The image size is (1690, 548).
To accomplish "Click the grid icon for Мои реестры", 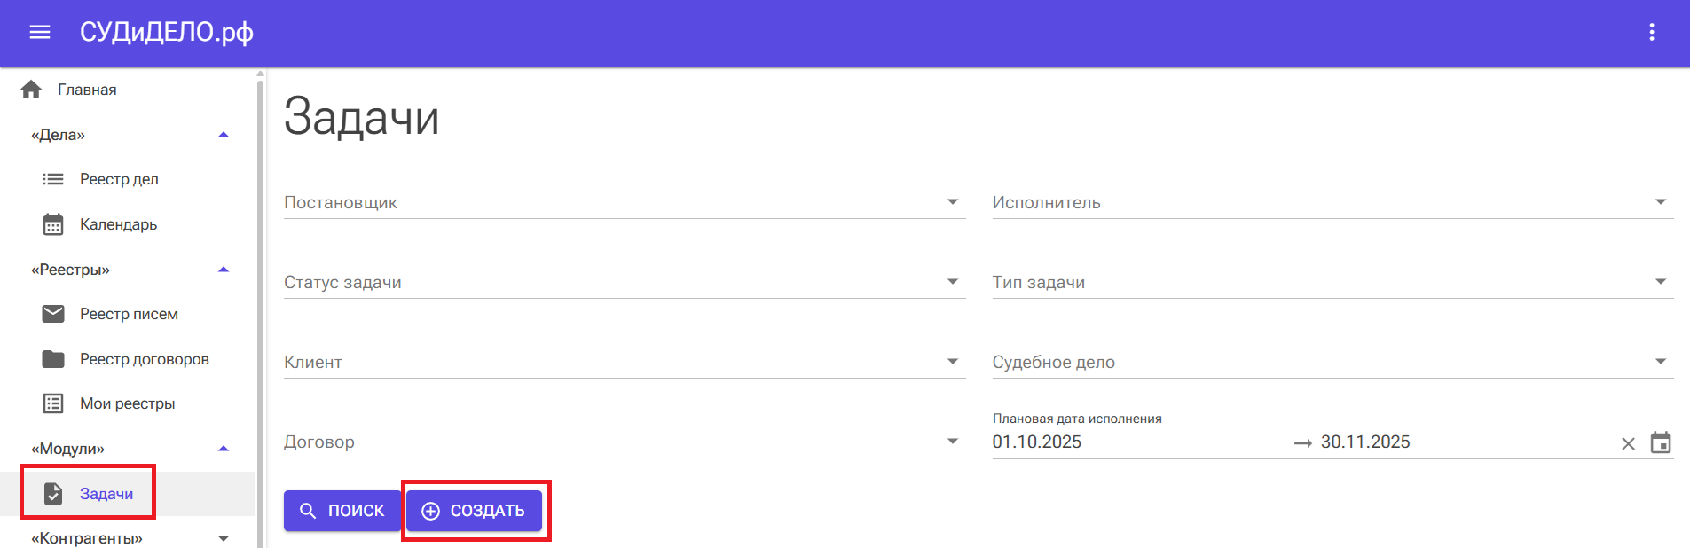I will pyautogui.click(x=53, y=403).
